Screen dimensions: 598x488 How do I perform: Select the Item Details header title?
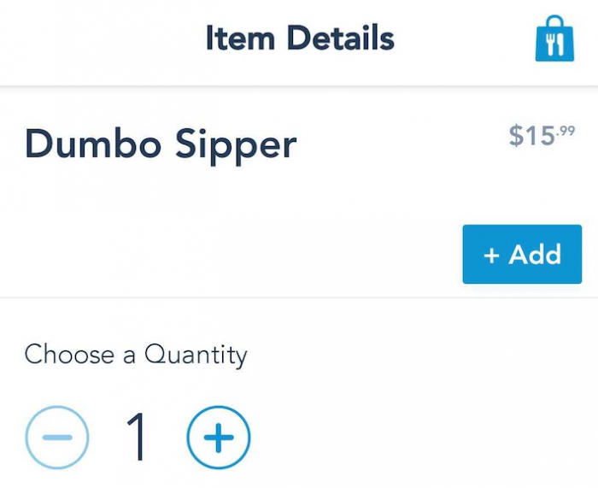[x=299, y=38]
